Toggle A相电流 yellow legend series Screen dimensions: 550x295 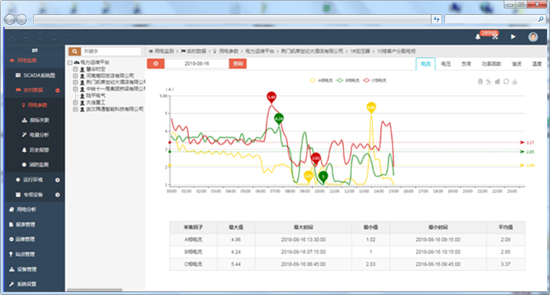[321, 80]
